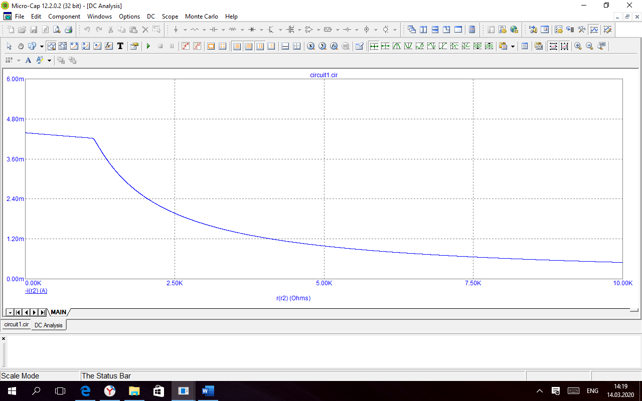
Task: Click the -i(r2) (A) curve label
Action: coord(36,291)
